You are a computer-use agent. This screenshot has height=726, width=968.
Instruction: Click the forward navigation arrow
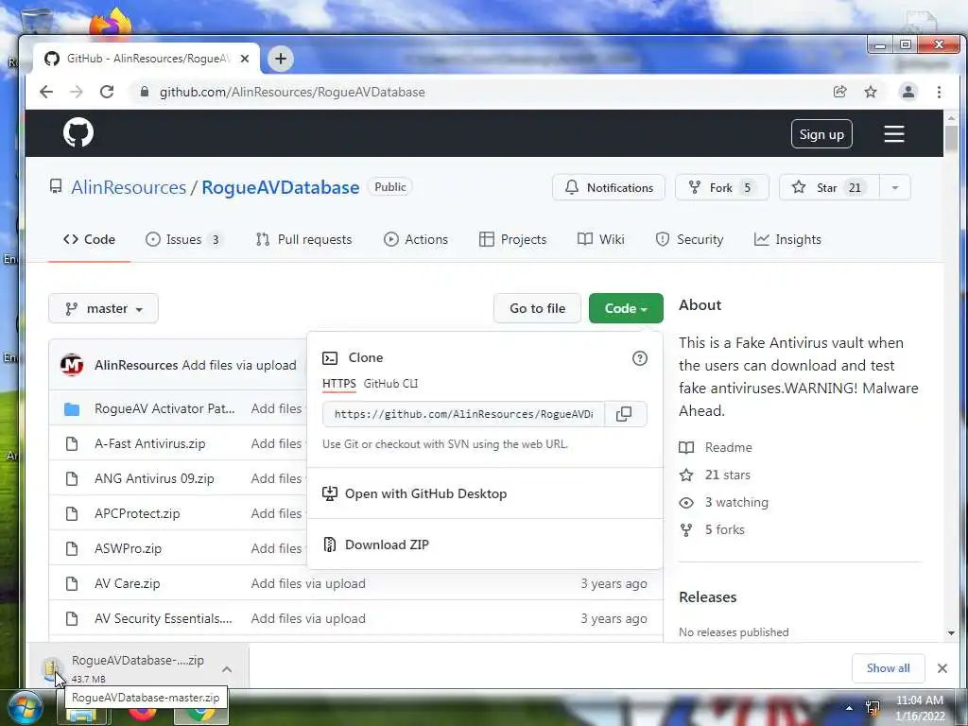pos(77,92)
